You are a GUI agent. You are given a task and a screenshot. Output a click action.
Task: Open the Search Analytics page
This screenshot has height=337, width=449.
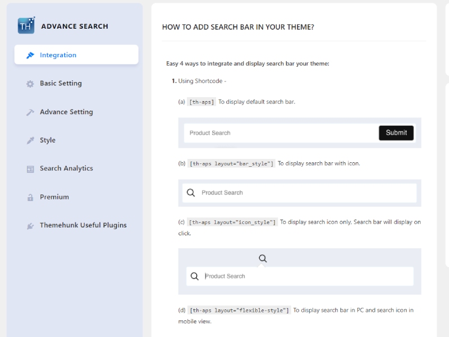pyautogui.click(x=66, y=168)
